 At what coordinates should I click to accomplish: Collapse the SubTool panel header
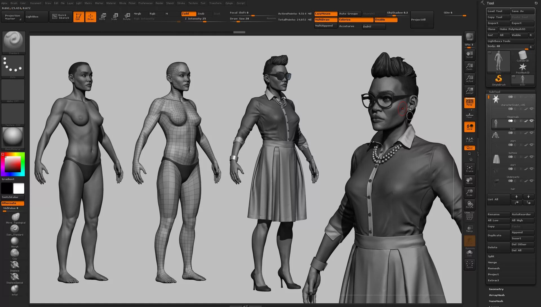tap(494, 92)
